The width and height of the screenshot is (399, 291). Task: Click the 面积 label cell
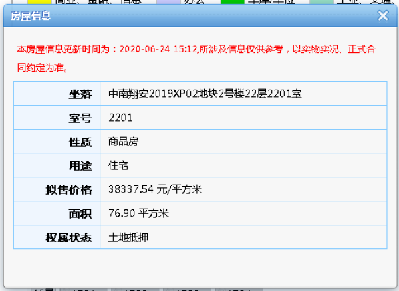click(x=57, y=213)
